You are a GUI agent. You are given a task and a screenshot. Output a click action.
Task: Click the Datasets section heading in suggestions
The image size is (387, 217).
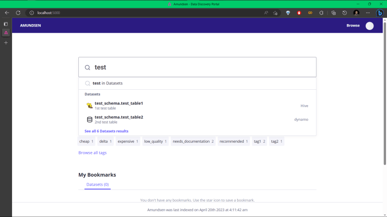point(92,94)
